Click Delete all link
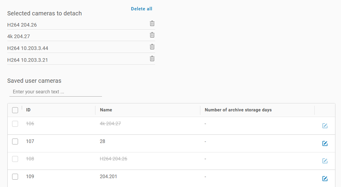 coord(142,9)
